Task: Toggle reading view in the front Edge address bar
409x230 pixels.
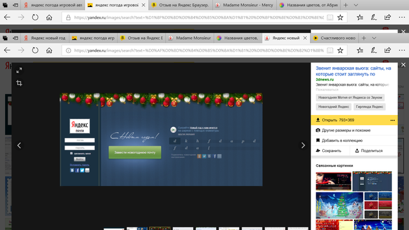Action: (x=330, y=50)
